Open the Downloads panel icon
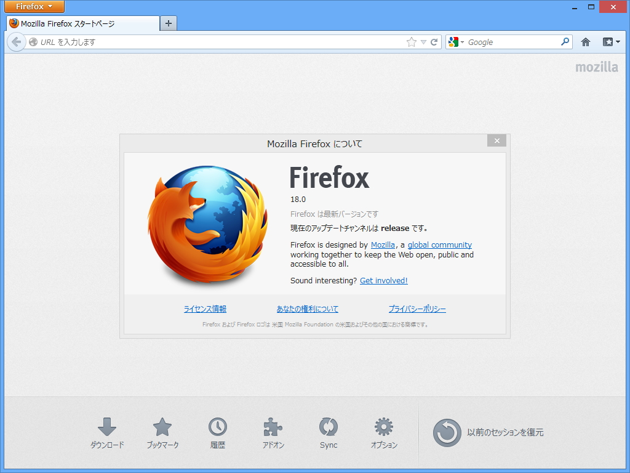 pyautogui.click(x=108, y=426)
